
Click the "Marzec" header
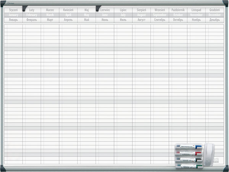coord(50,10)
